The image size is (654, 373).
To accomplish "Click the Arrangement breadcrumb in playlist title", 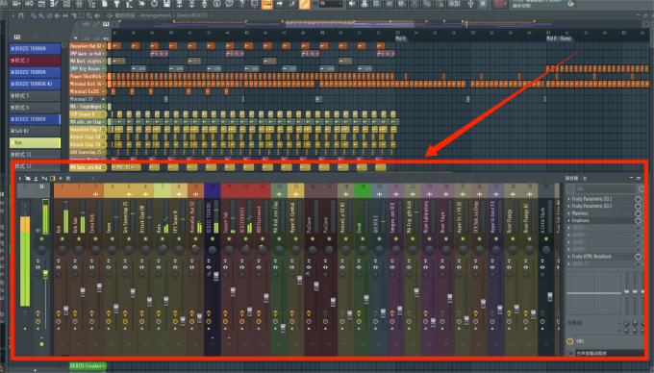I will (156, 15).
